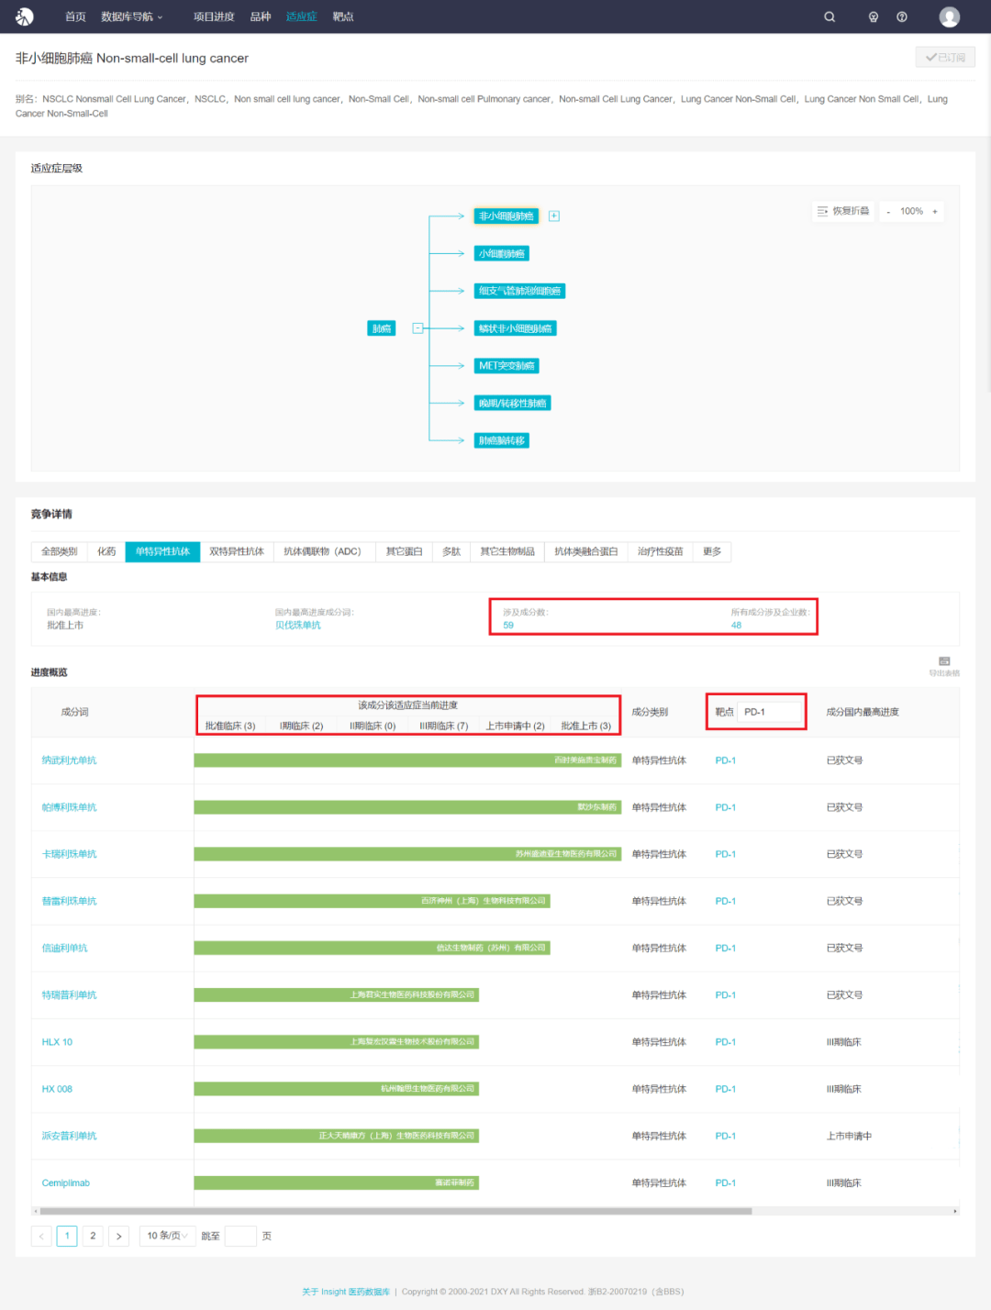The width and height of the screenshot is (991, 1310).
Task: Open the 数据库导航 dropdown menu
Action: point(131,17)
